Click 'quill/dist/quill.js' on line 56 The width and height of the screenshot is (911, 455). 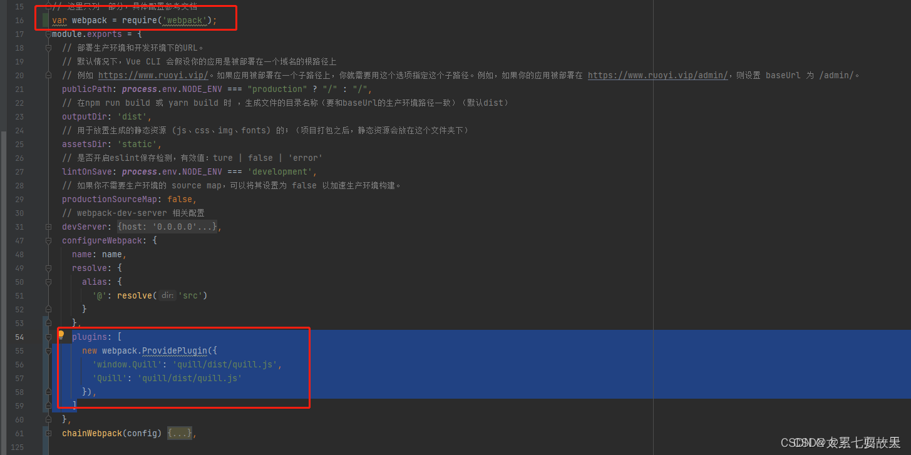pos(225,364)
